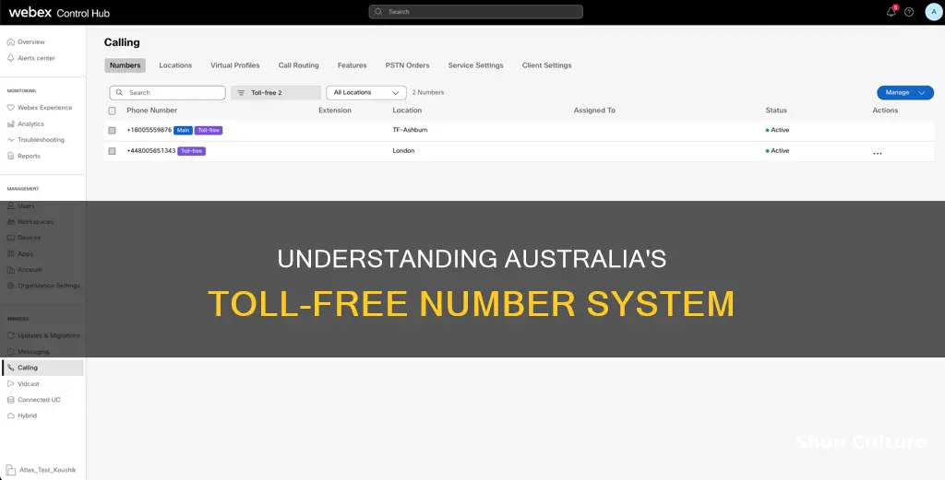Image resolution: width=945 pixels, height=480 pixels.
Task: Open the Manage dropdown button
Action: click(905, 93)
